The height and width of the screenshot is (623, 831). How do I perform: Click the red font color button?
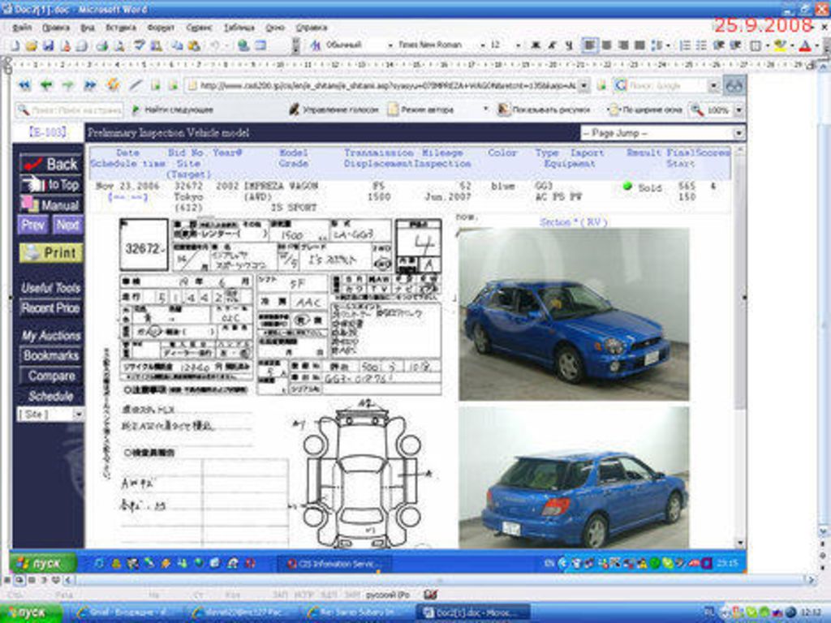pyautogui.click(x=805, y=46)
